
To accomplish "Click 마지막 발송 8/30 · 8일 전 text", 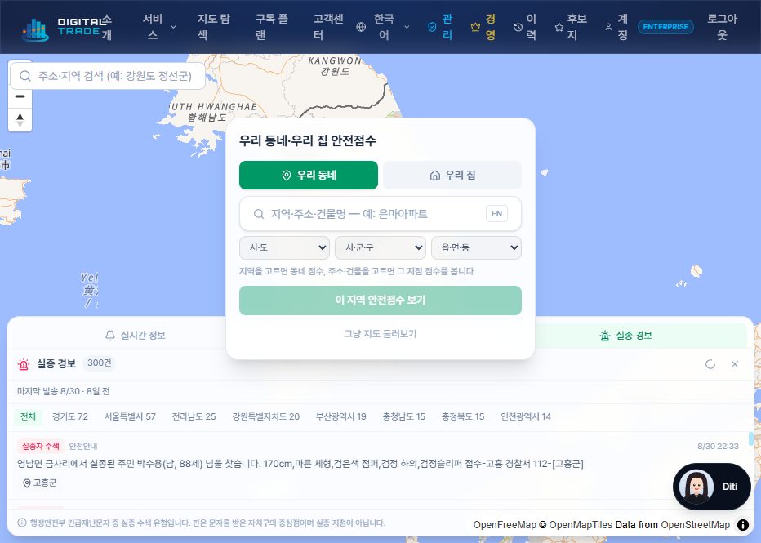I will click(x=63, y=391).
